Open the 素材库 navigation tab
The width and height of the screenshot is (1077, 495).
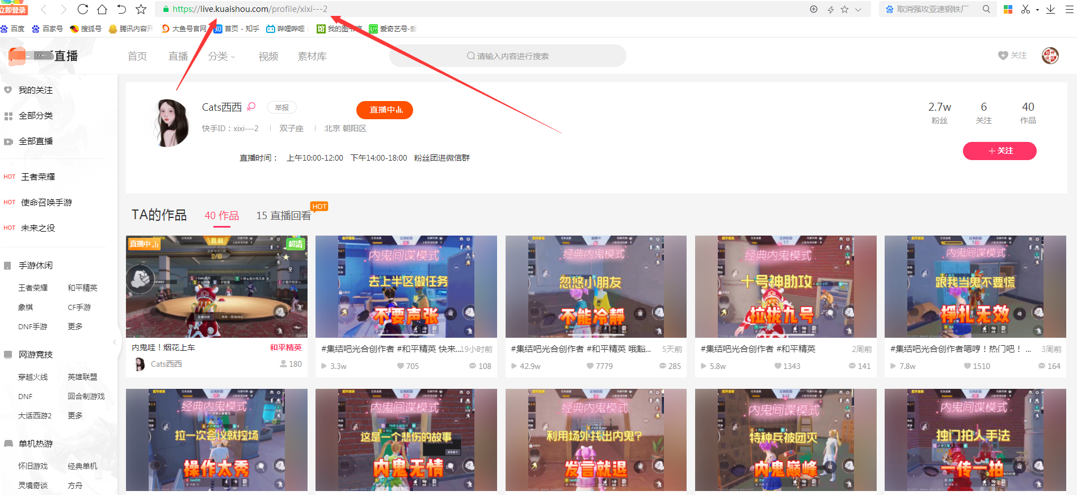click(312, 56)
